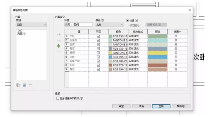Click the blue preview swatch for 次卧
The image size is (208, 117).
click(158, 57)
